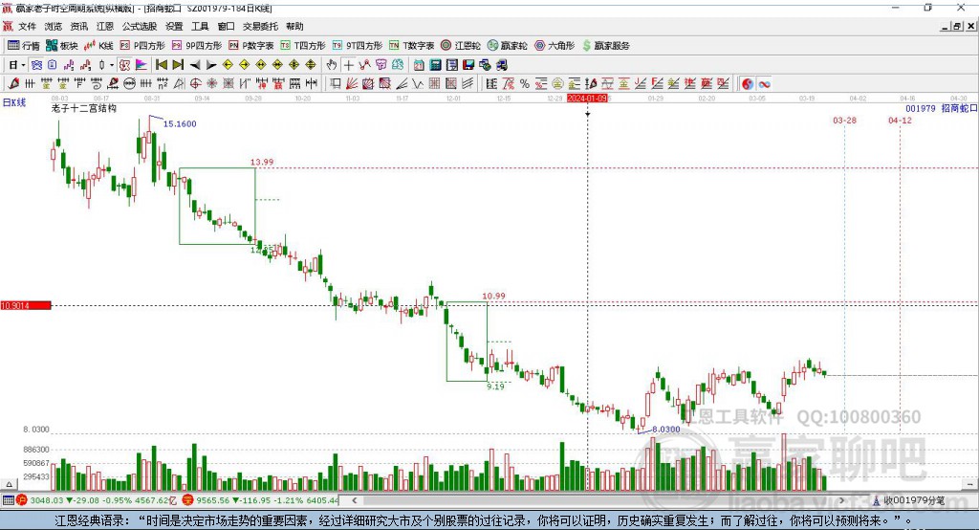Click the 15.1600 high price label

[180, 123]
